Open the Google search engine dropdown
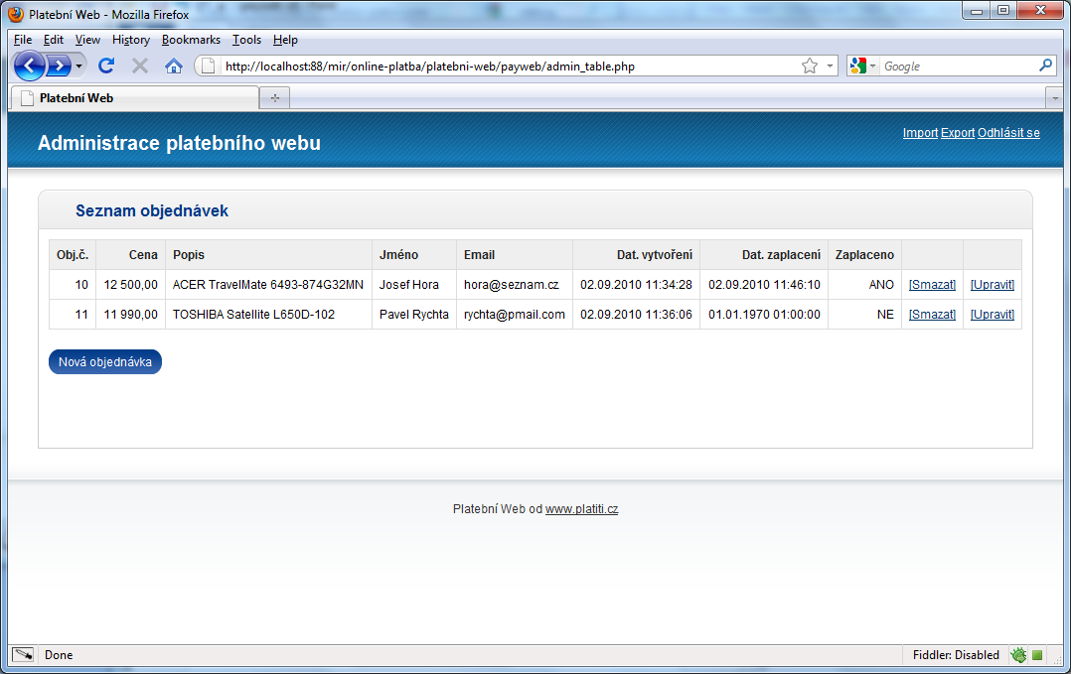 (864, 67)
